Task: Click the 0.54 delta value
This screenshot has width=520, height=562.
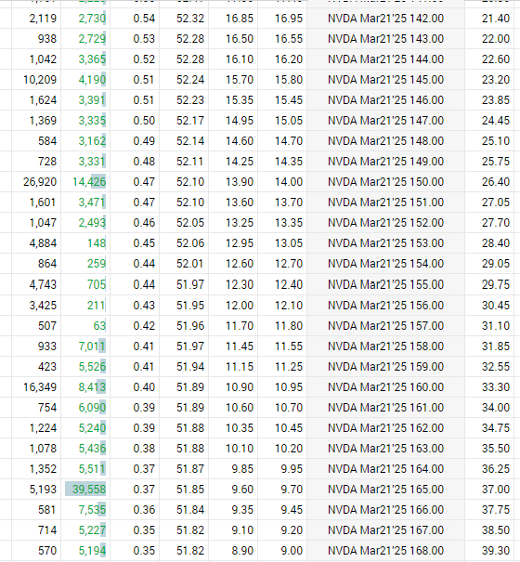Action: pos(144,19)
